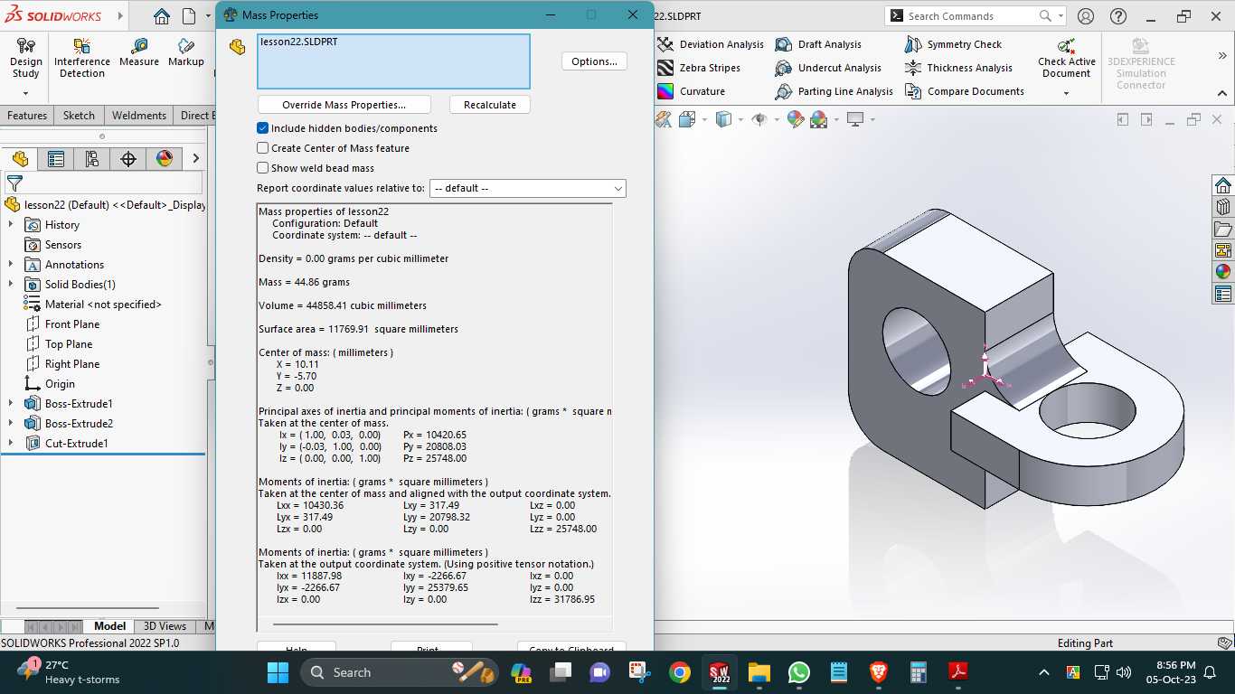Open Draft Analysis tool
The width and height of the screenshot is (1235, 694).
818,44
